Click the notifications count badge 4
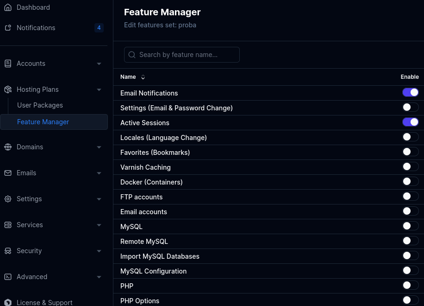424x306 pixels. pyautogui.click(x=99, y=28)
